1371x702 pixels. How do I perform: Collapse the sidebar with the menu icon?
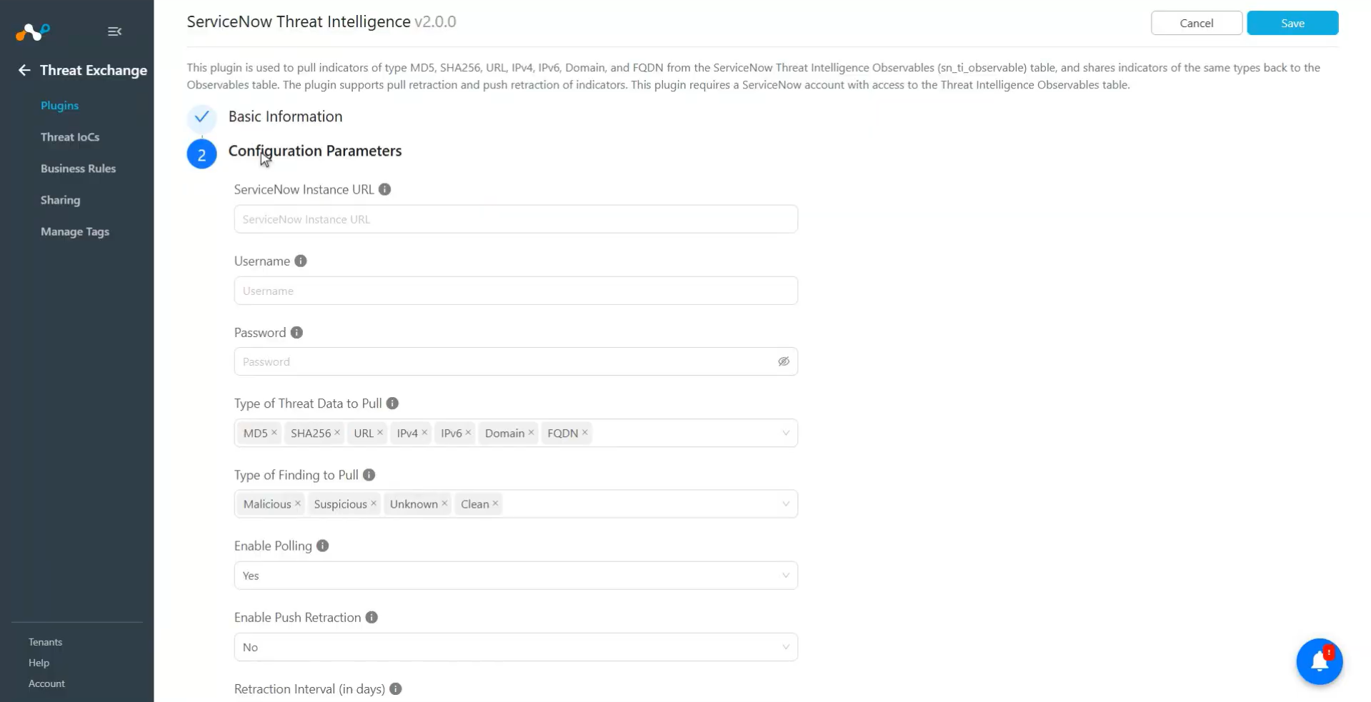(114, 31)
